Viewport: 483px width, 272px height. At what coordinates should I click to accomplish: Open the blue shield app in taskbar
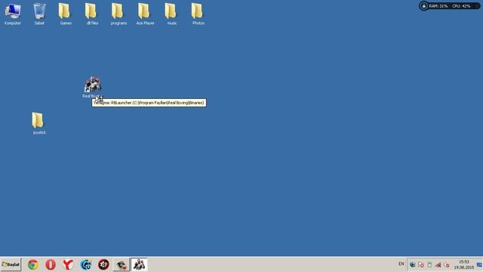[x=86, y=264]
